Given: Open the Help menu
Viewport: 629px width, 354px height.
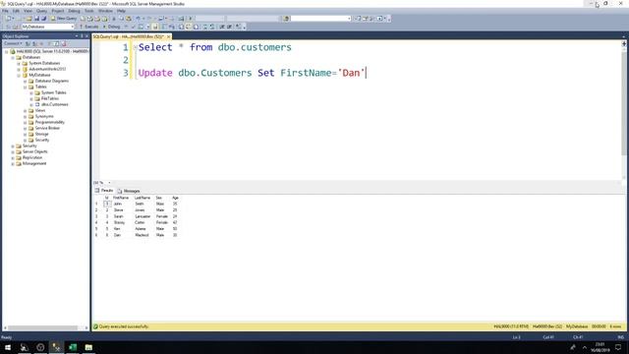Looking at the screenshot, I should point(121,11).
